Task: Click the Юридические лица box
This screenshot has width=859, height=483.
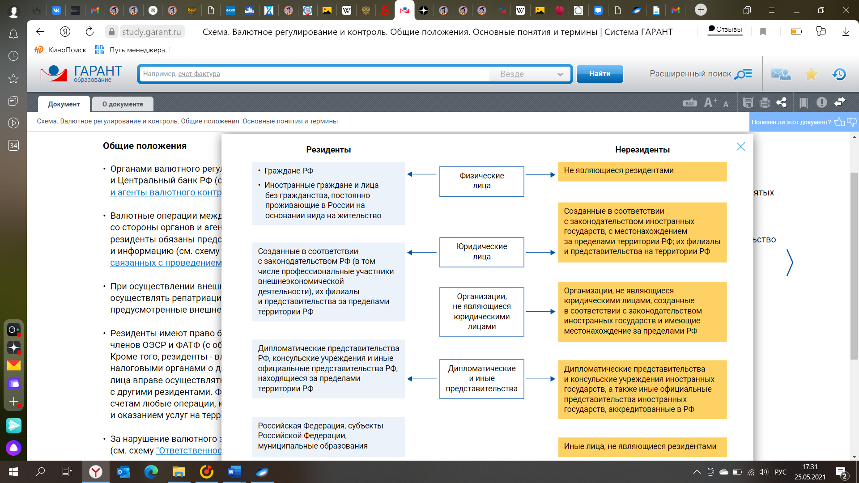Action: pyautogui.click(x=482, y=252)
